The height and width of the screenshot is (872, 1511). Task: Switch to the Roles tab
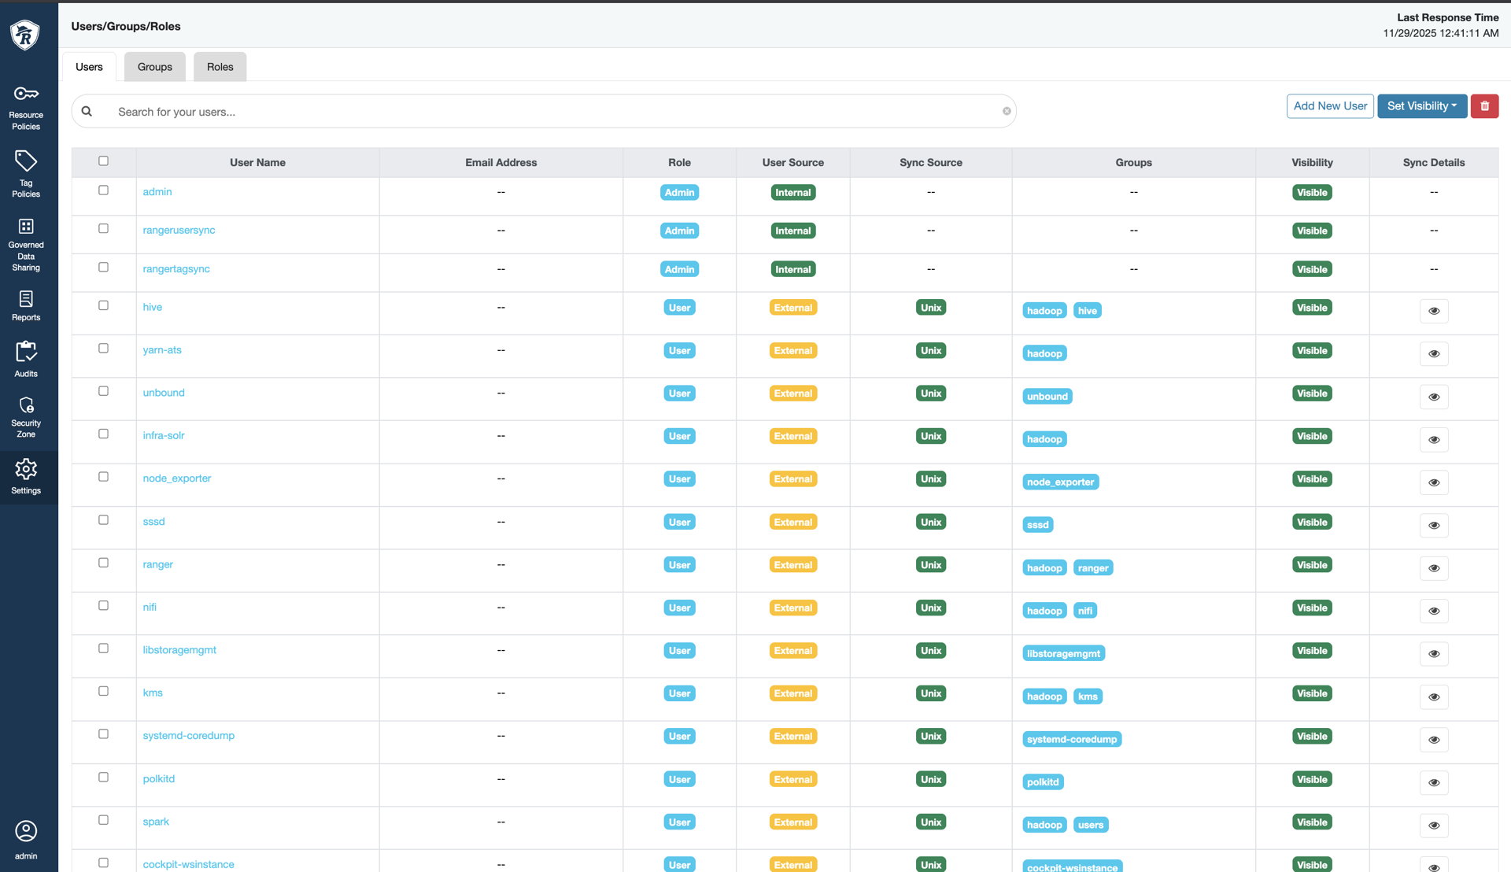point(220,67)
